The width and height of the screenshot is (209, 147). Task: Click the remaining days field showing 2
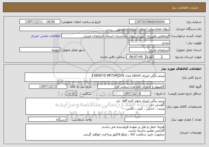(162, 57)
